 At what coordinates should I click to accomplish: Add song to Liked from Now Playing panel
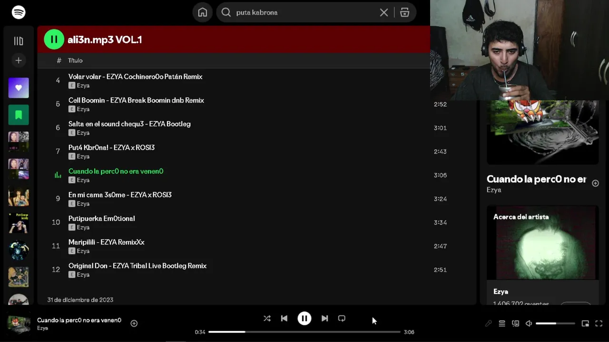[595, 183]
